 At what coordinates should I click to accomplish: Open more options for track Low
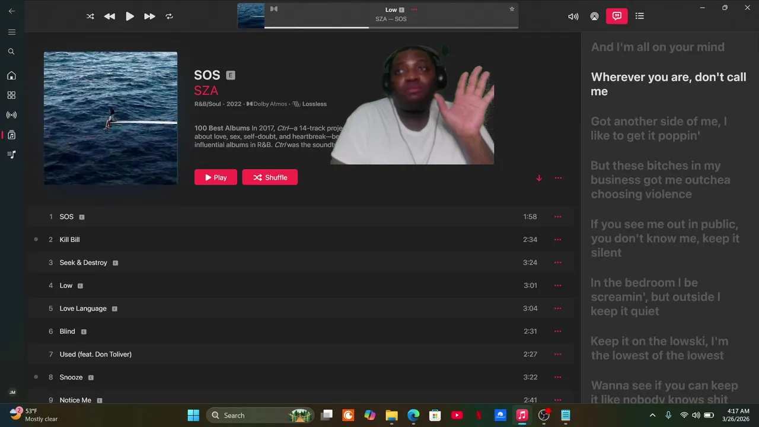[x=557, y=285]
